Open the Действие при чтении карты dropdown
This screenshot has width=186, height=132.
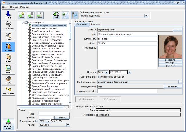tap(146, 16)
